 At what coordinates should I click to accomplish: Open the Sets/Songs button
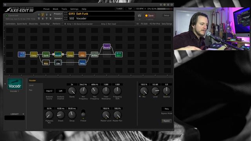pos(167,24)
